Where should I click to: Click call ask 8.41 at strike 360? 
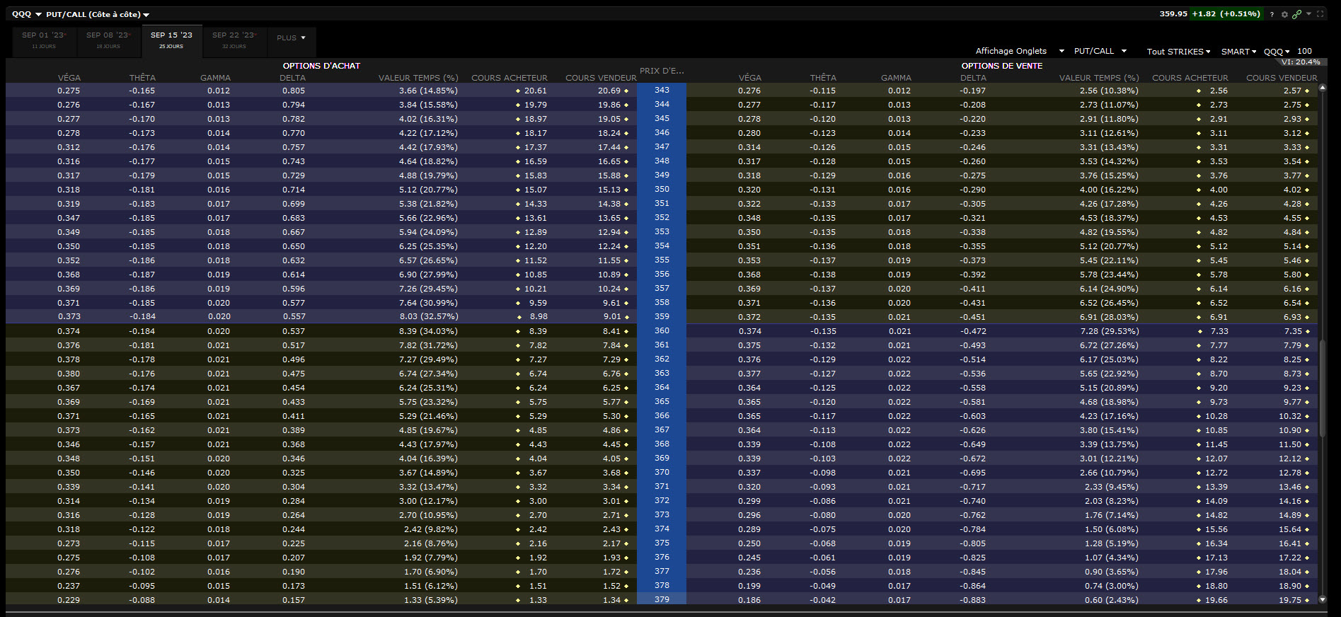click(x=611, y=331)
